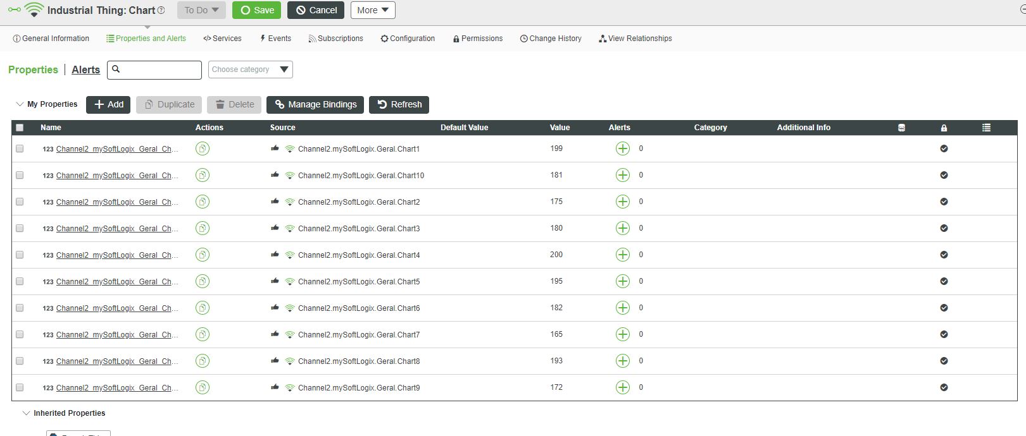Click the actions icon in Chart10 row
The image size is (1026, 436).
point(203,175)
